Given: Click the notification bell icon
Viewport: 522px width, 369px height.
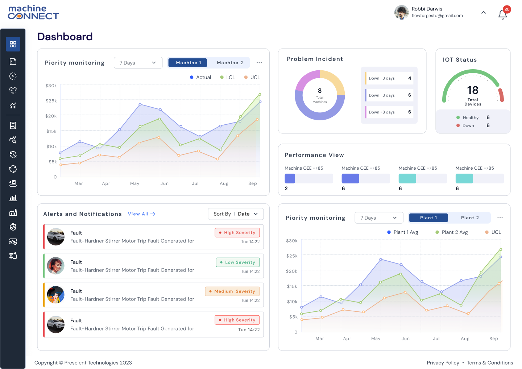Looking at the screenshot, I should [502, 14].
